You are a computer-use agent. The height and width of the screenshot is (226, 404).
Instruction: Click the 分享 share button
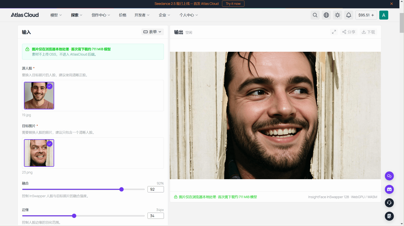coord(349,32)
